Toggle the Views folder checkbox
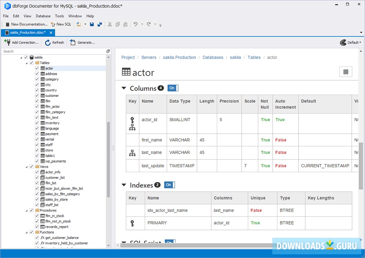The image size is (365, 258). (x=31, y=167)
